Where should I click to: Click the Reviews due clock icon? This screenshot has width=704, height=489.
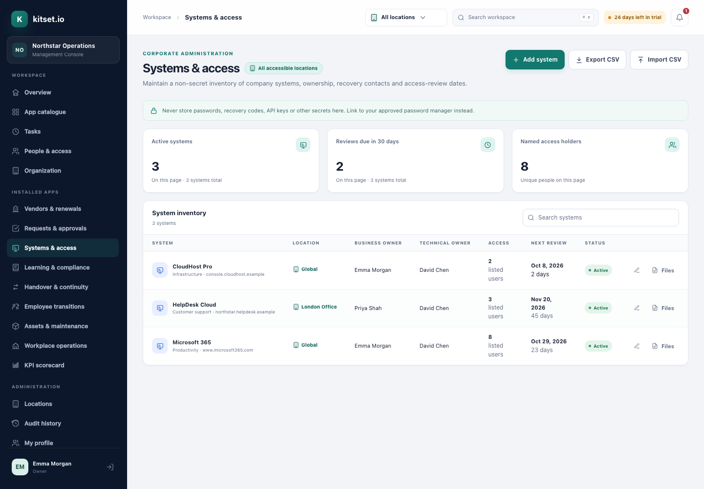487,145
